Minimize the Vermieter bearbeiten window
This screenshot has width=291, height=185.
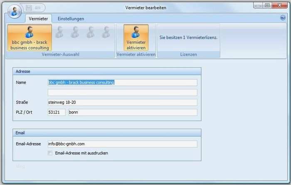click(x=258, y=5)
